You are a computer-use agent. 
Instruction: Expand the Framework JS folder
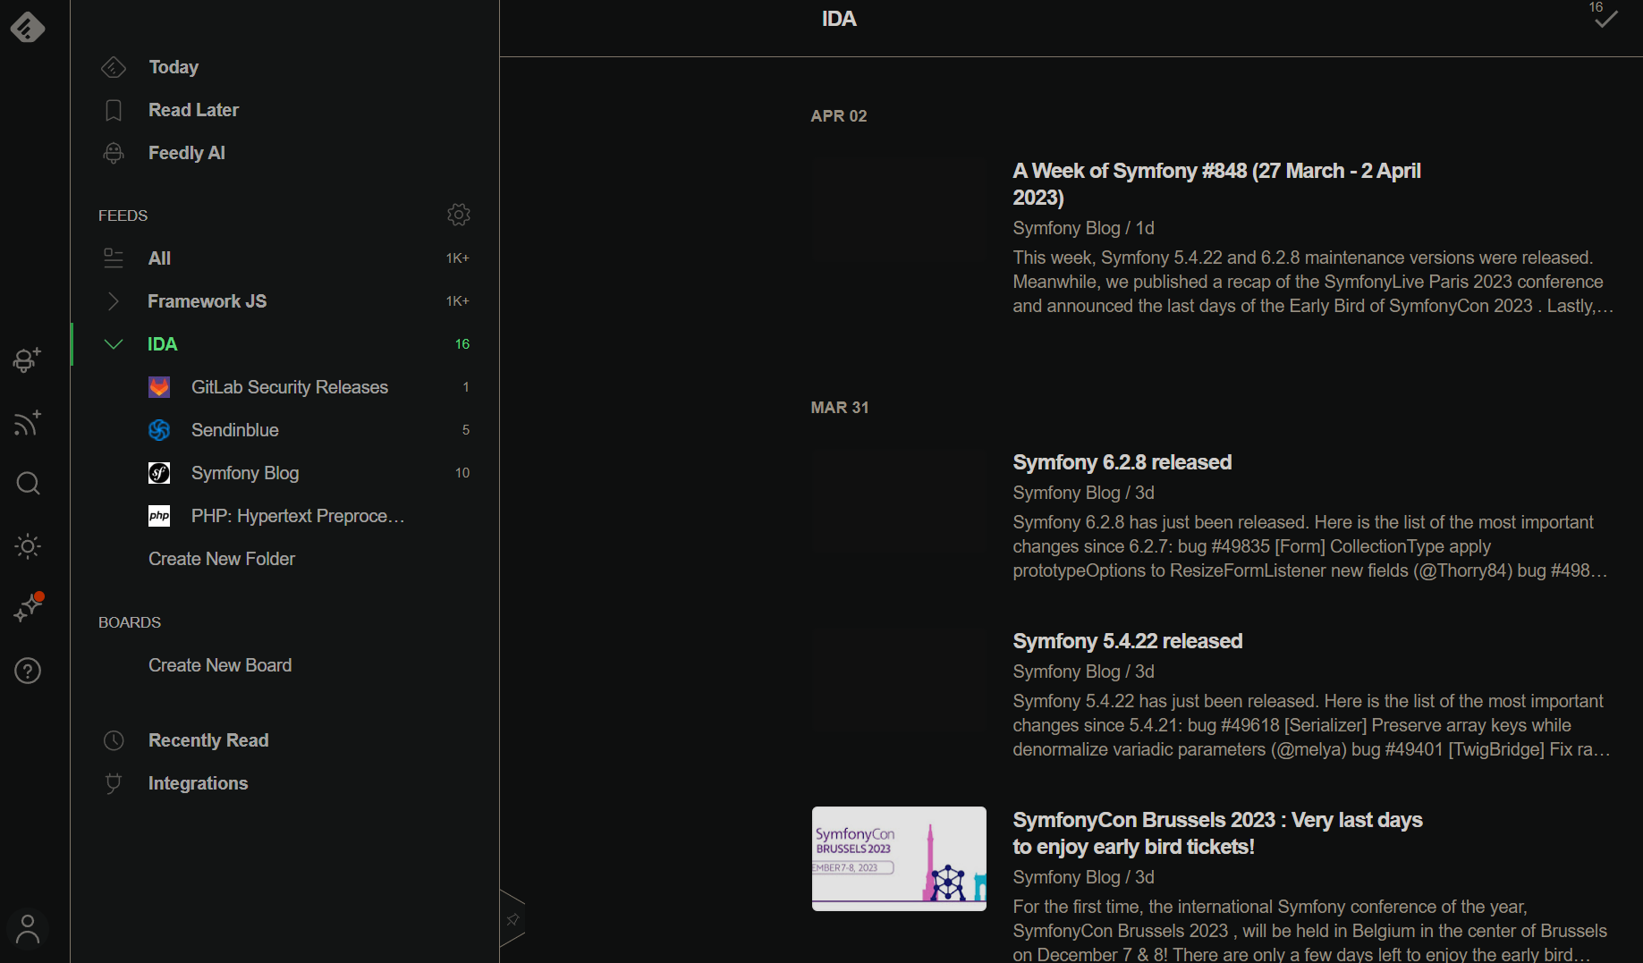tap(113, 301)
